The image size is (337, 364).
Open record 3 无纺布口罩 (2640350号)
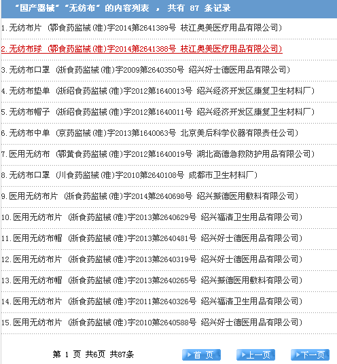tap(145, 70)
